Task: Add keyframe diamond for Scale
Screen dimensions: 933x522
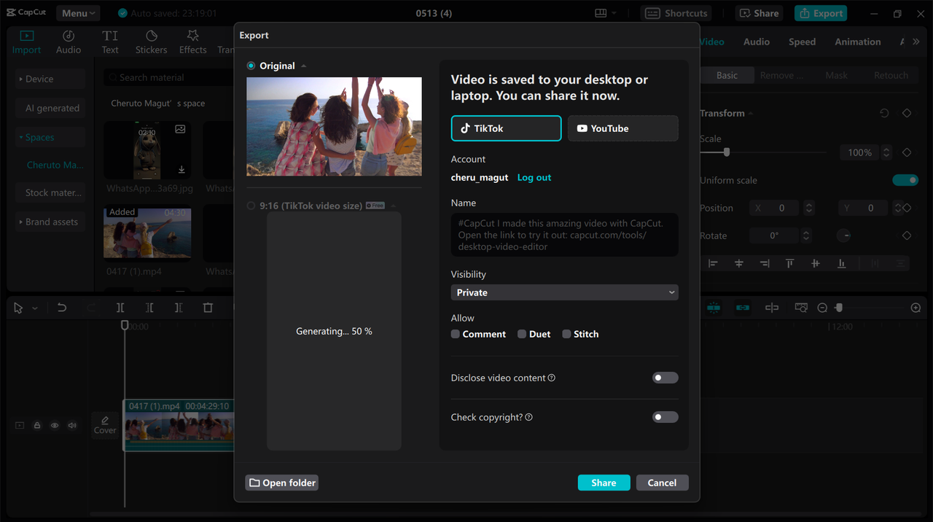Action: point(907,152)
